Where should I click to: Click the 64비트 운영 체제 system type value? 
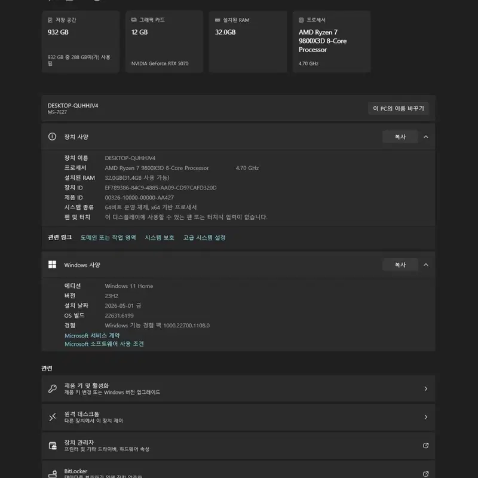[x=151, y=207]
